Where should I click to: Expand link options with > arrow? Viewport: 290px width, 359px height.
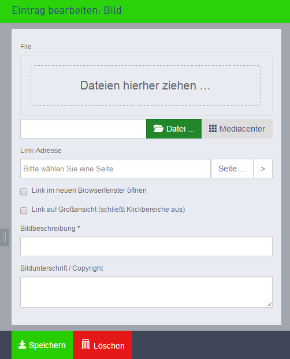point(263,169)
